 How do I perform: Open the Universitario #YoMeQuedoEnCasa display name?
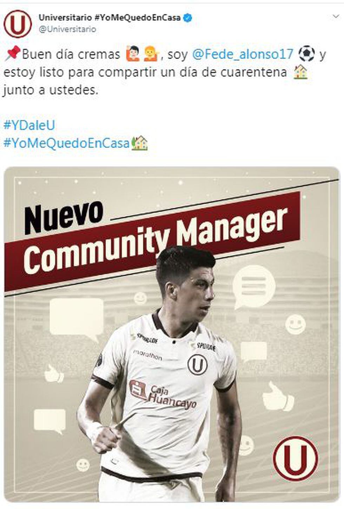coord(110,18)
